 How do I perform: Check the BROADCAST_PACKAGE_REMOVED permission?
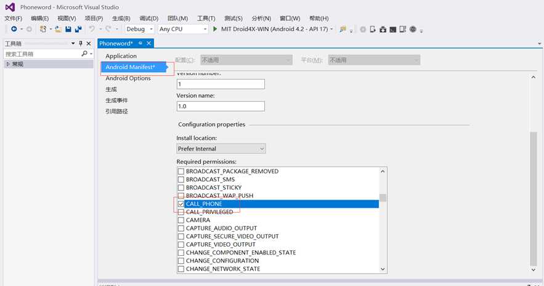pyautogui.click(x=181, y=171)
